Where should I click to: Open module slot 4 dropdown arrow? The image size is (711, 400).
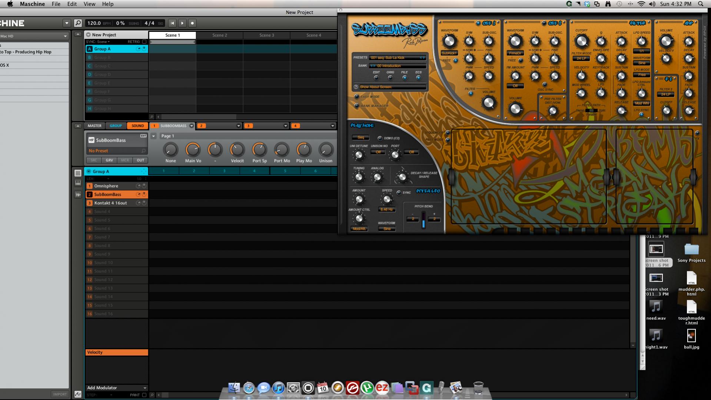[333, 126]
